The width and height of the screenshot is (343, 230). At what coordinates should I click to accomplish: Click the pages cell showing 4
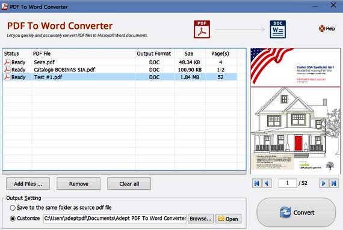pyautogui.click(x=220, y=62)
